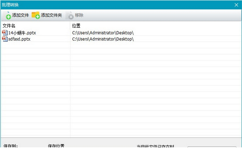
Task: Click the 文件名 column header
Action: (x=9, y=26)
